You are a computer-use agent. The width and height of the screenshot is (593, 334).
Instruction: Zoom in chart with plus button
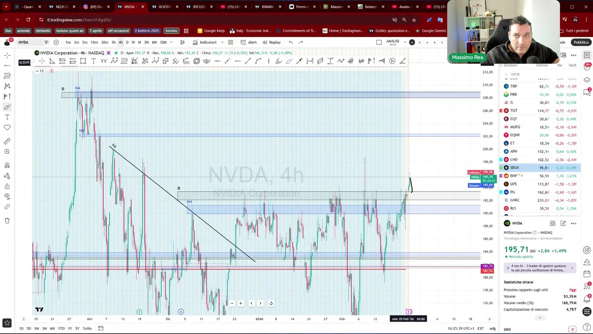pos(240,303)
